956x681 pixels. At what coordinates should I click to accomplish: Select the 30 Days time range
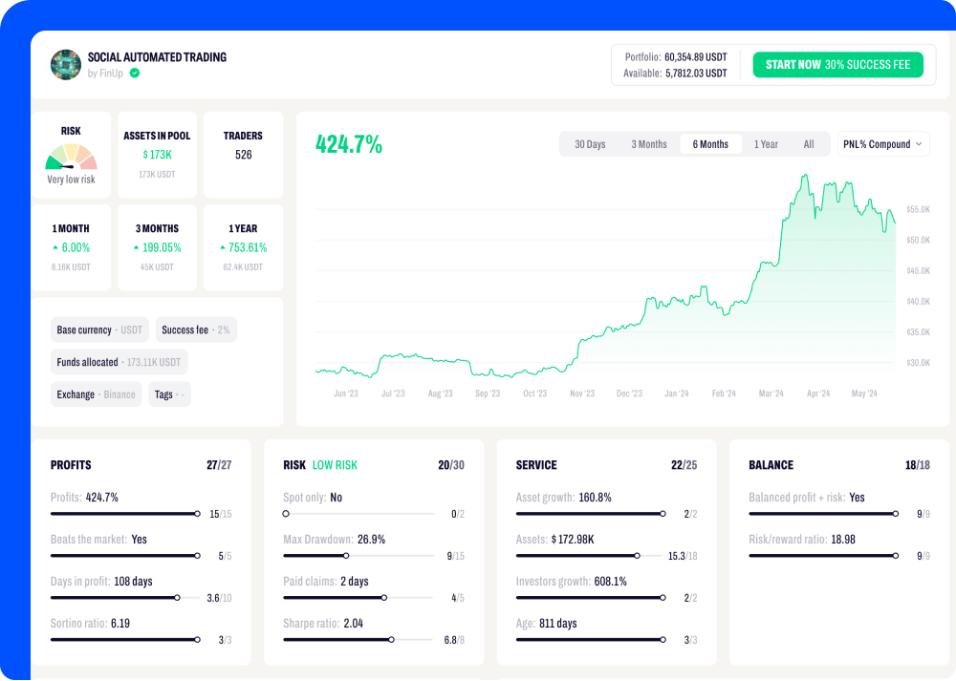tap(590, 144)
